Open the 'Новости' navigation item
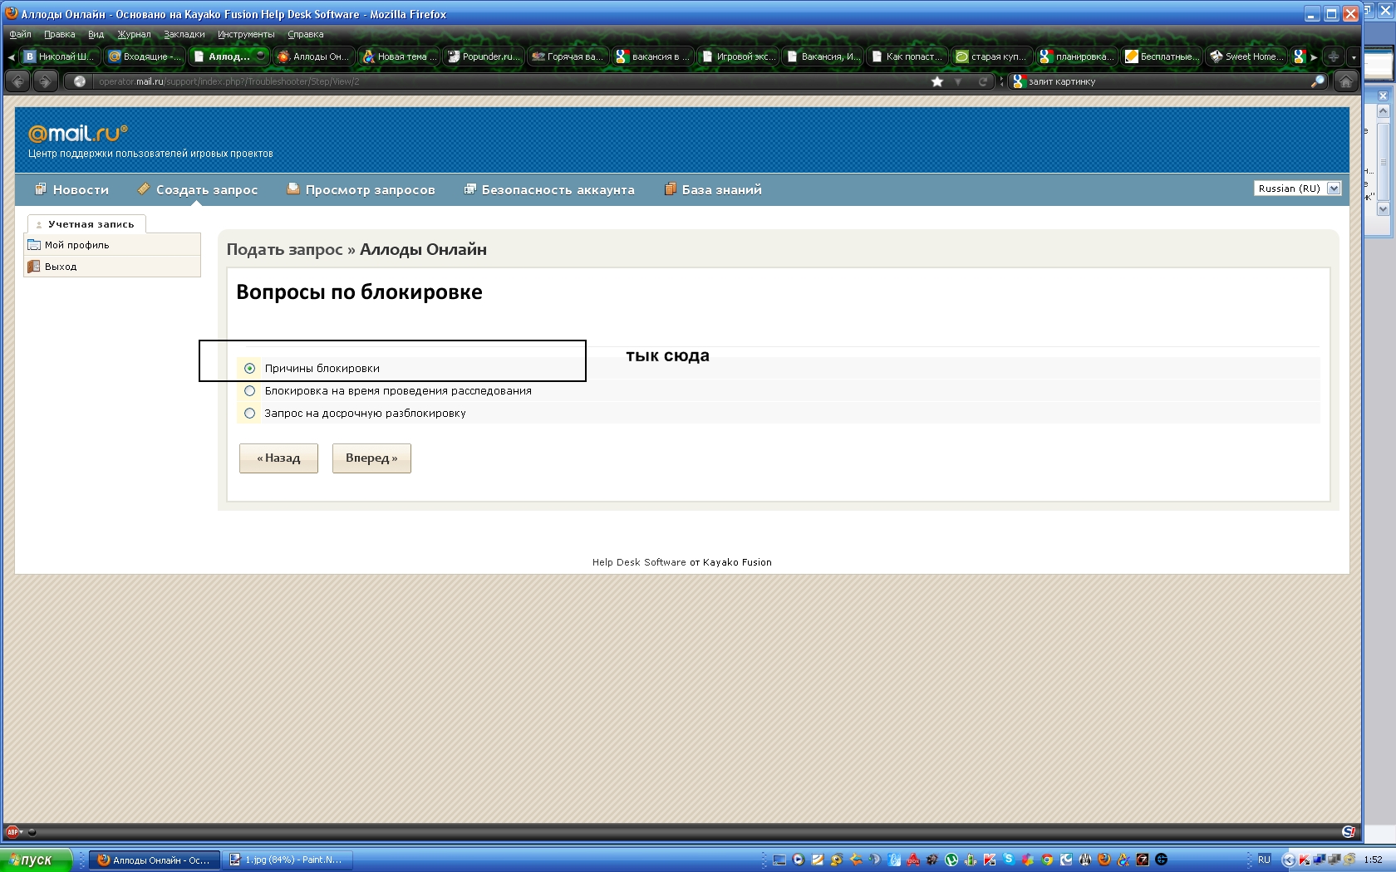Image resolution: width=1396 pixels, height=872 pixels. pyautogui.click(x=72, y=189)
